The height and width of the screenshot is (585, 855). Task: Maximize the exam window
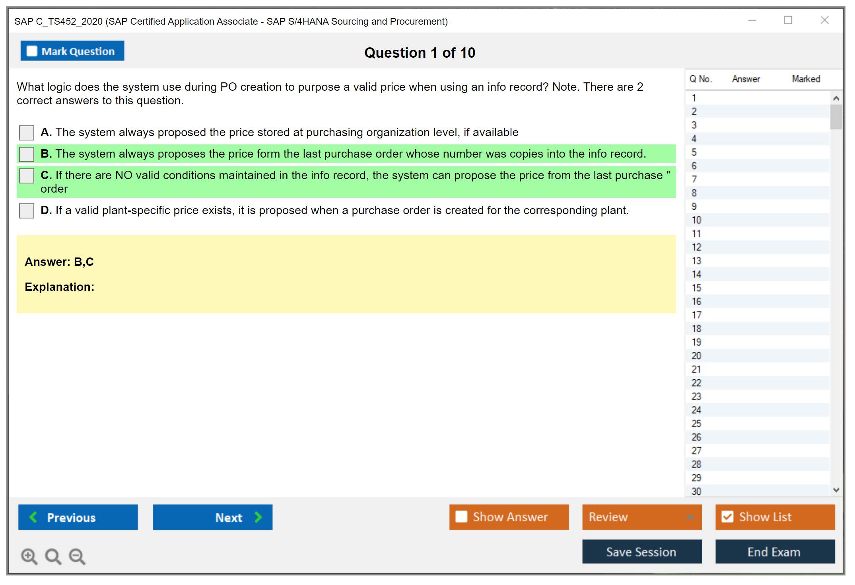click(788, 20)
